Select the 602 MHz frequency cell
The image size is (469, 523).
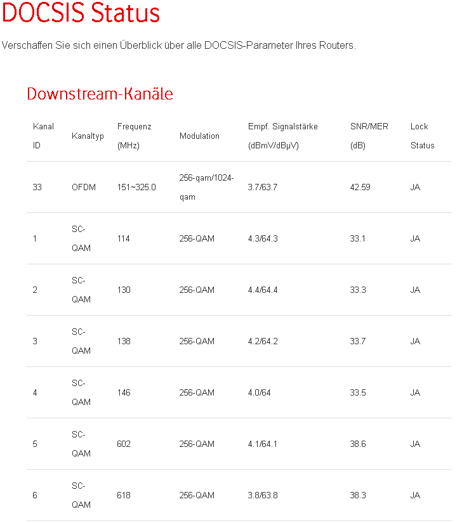[x=124, y=444]
